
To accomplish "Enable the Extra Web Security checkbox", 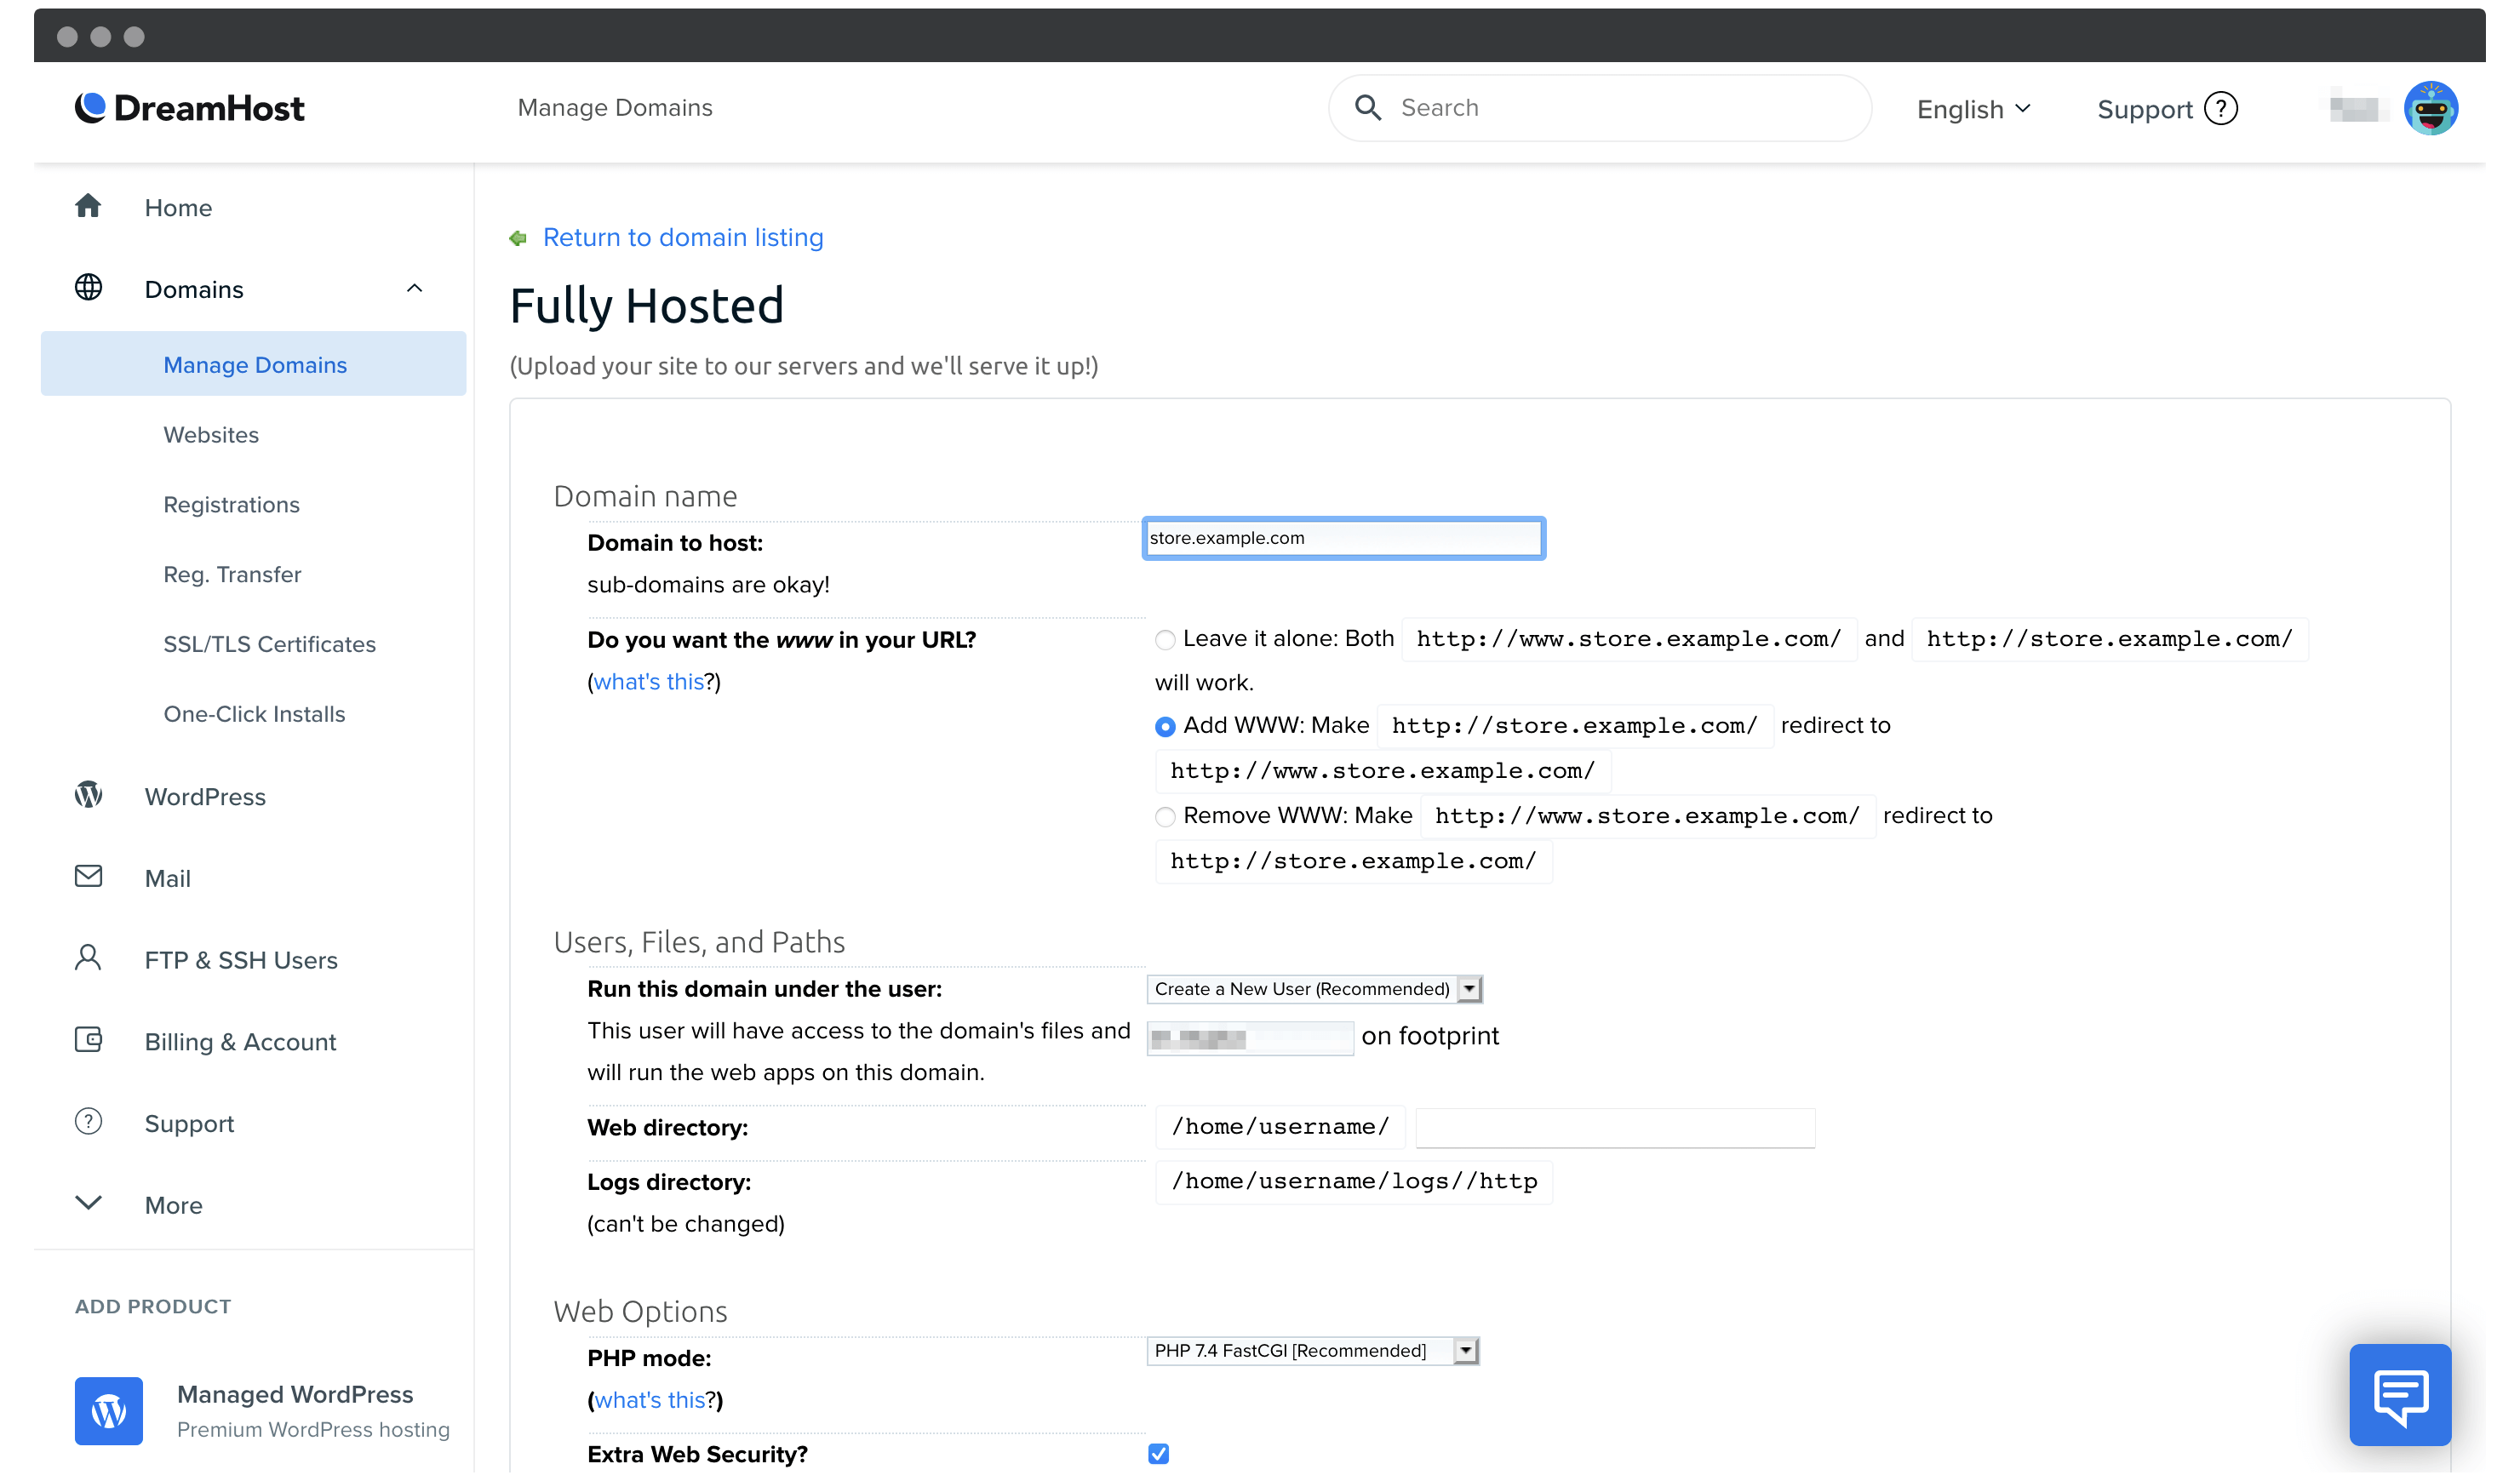I will [1159, 1455].
